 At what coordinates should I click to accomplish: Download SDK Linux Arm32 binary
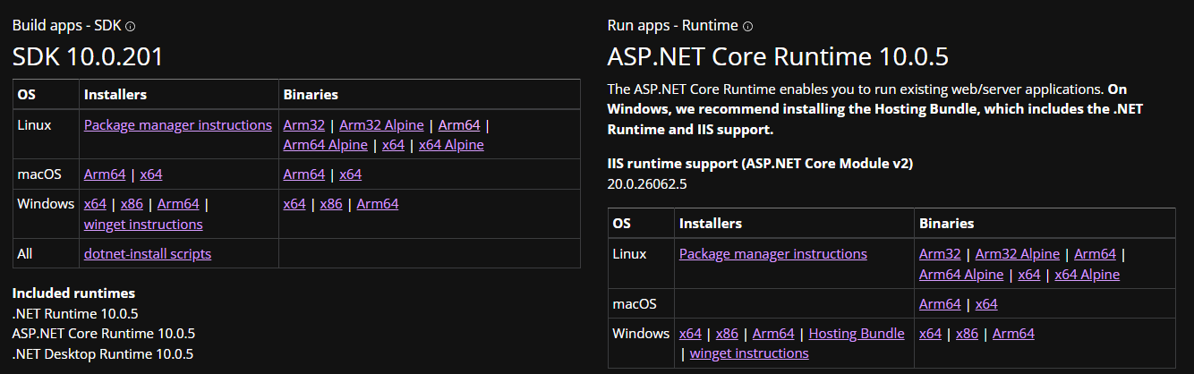[303, 125]
